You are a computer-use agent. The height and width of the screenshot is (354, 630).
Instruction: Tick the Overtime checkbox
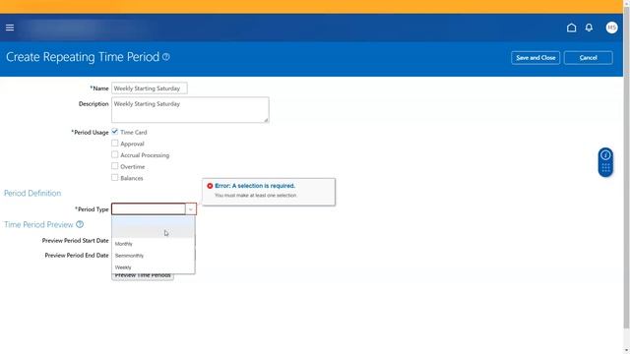[x=115, y=166]
